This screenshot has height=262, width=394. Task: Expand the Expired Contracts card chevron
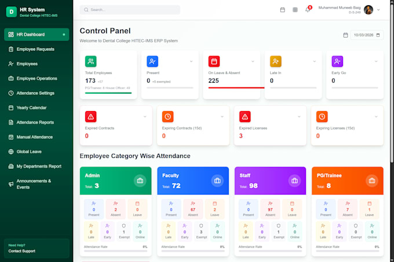(x=145, y=117)
